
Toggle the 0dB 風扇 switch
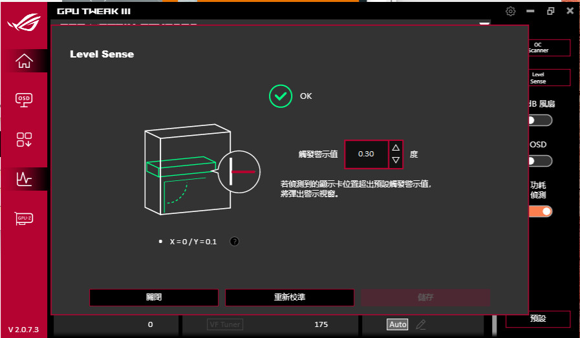539,120
